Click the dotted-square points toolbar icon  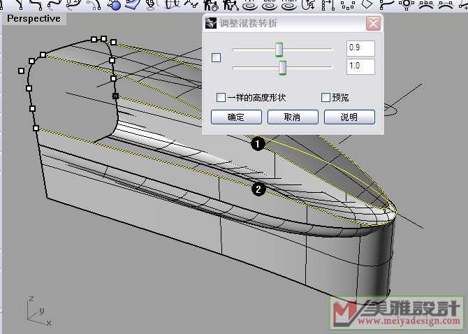(348, 4)
